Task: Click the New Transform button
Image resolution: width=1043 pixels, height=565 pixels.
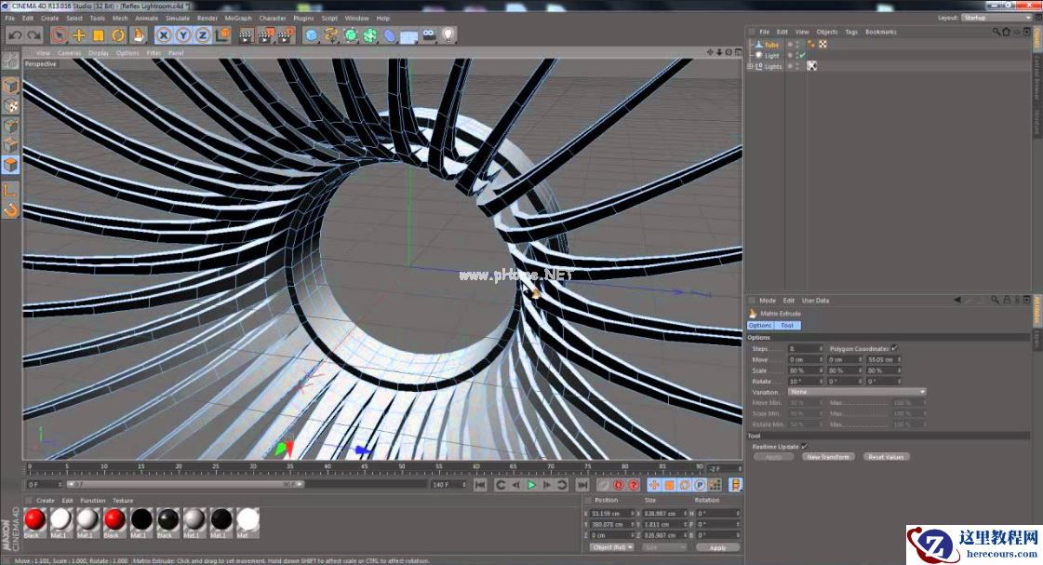Action: click(827, 457)
